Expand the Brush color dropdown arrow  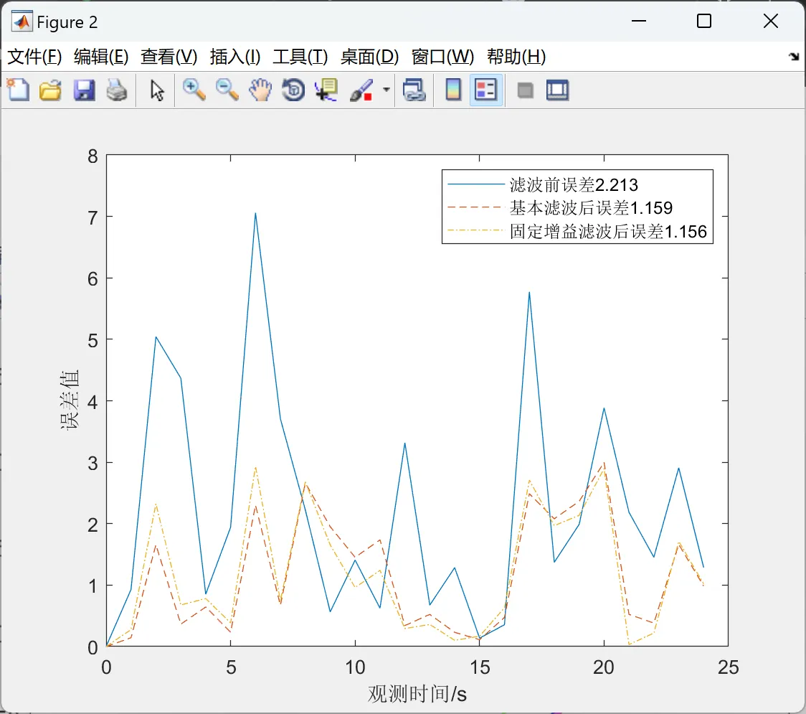(x=386, y=90)
